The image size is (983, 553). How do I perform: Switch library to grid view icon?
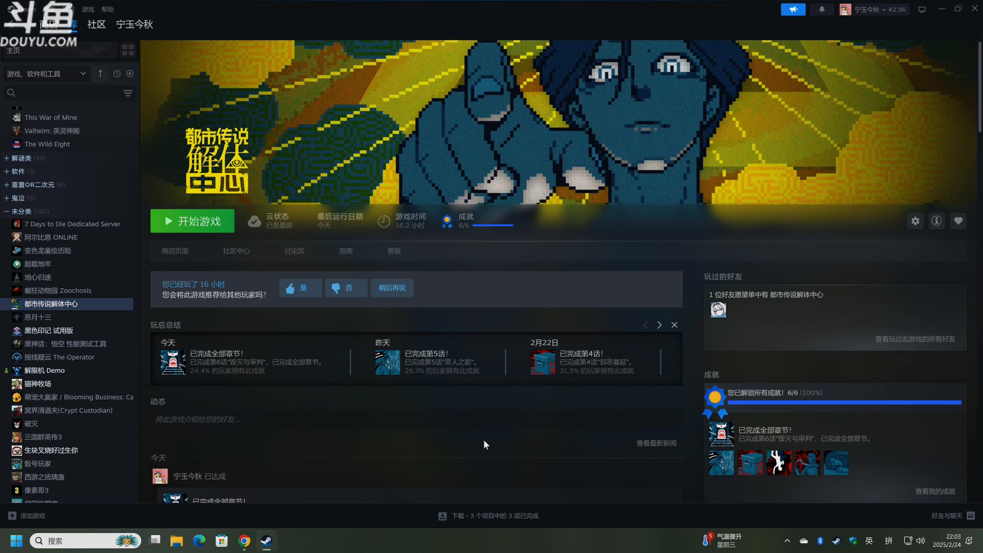pyautogui.click(x=128, y=50)
